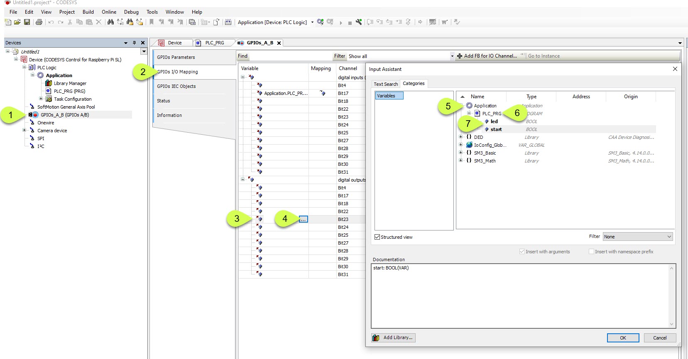Click the Library Manager icon in tree
The height and width of the screenshot is (359, 688).
point(49,83)
